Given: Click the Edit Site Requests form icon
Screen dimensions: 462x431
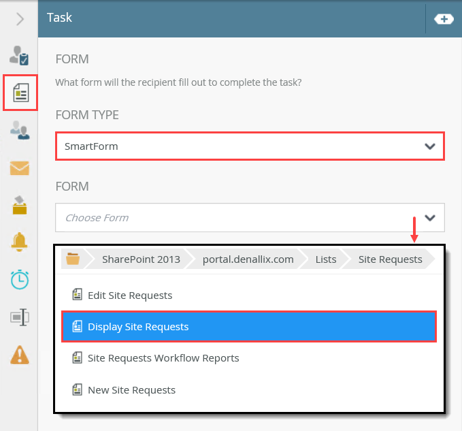Looking at the screenshot, I should click(77, 295).
